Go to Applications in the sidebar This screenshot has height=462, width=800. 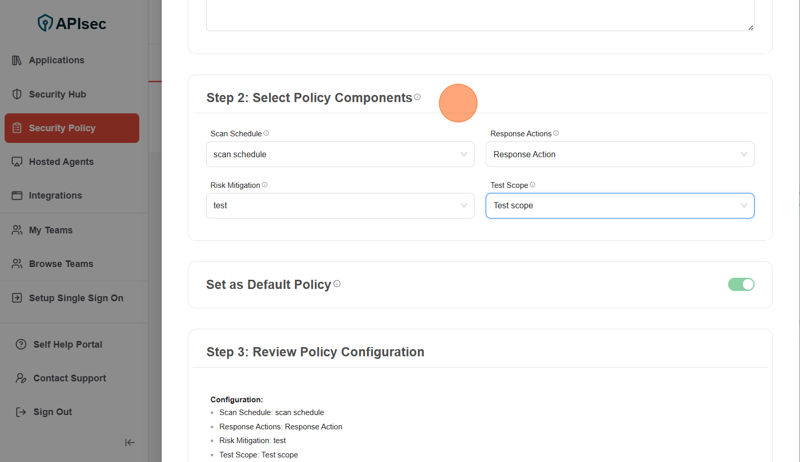click(x=56, y=60)
